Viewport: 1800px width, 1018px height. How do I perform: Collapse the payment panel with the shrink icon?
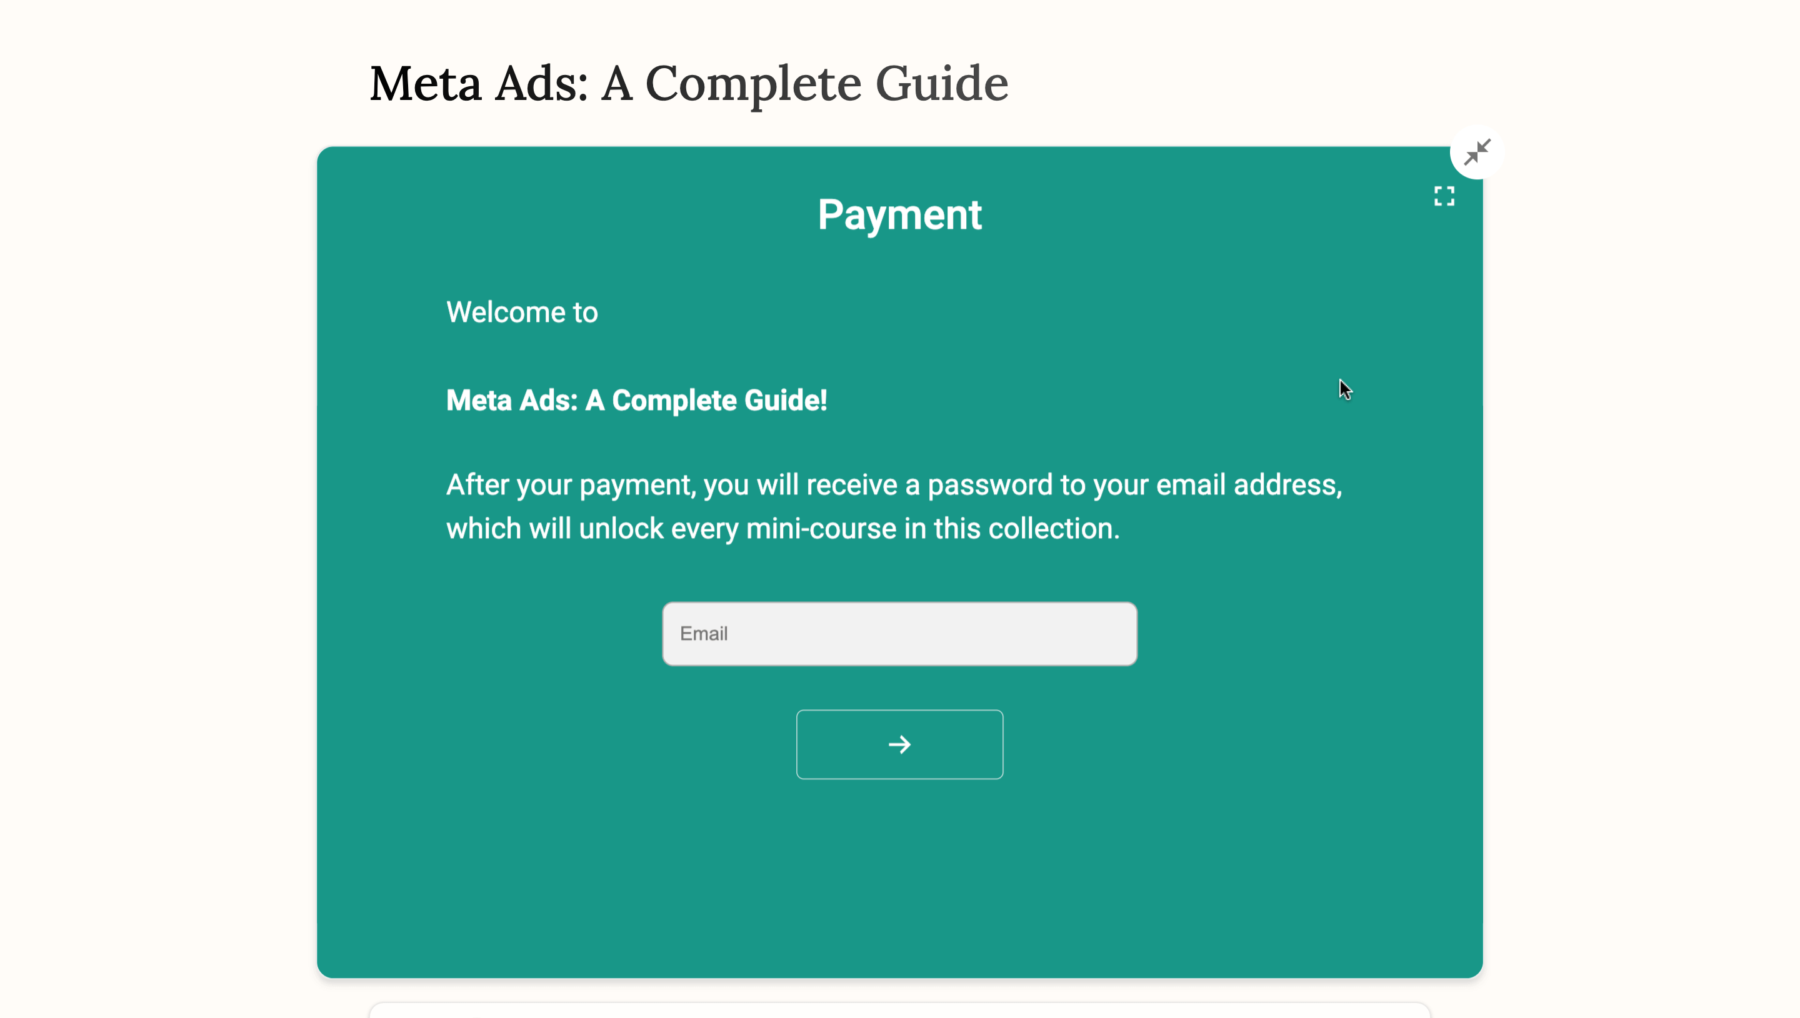[1476, 152]
